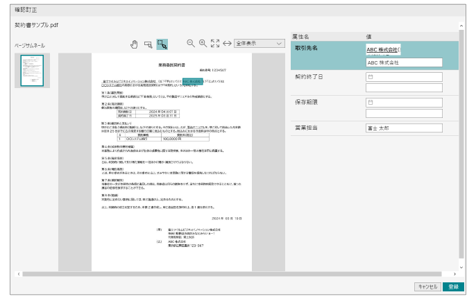Click the 登録 button
This screenshot has width=476, height=299.
pos(453,287)
